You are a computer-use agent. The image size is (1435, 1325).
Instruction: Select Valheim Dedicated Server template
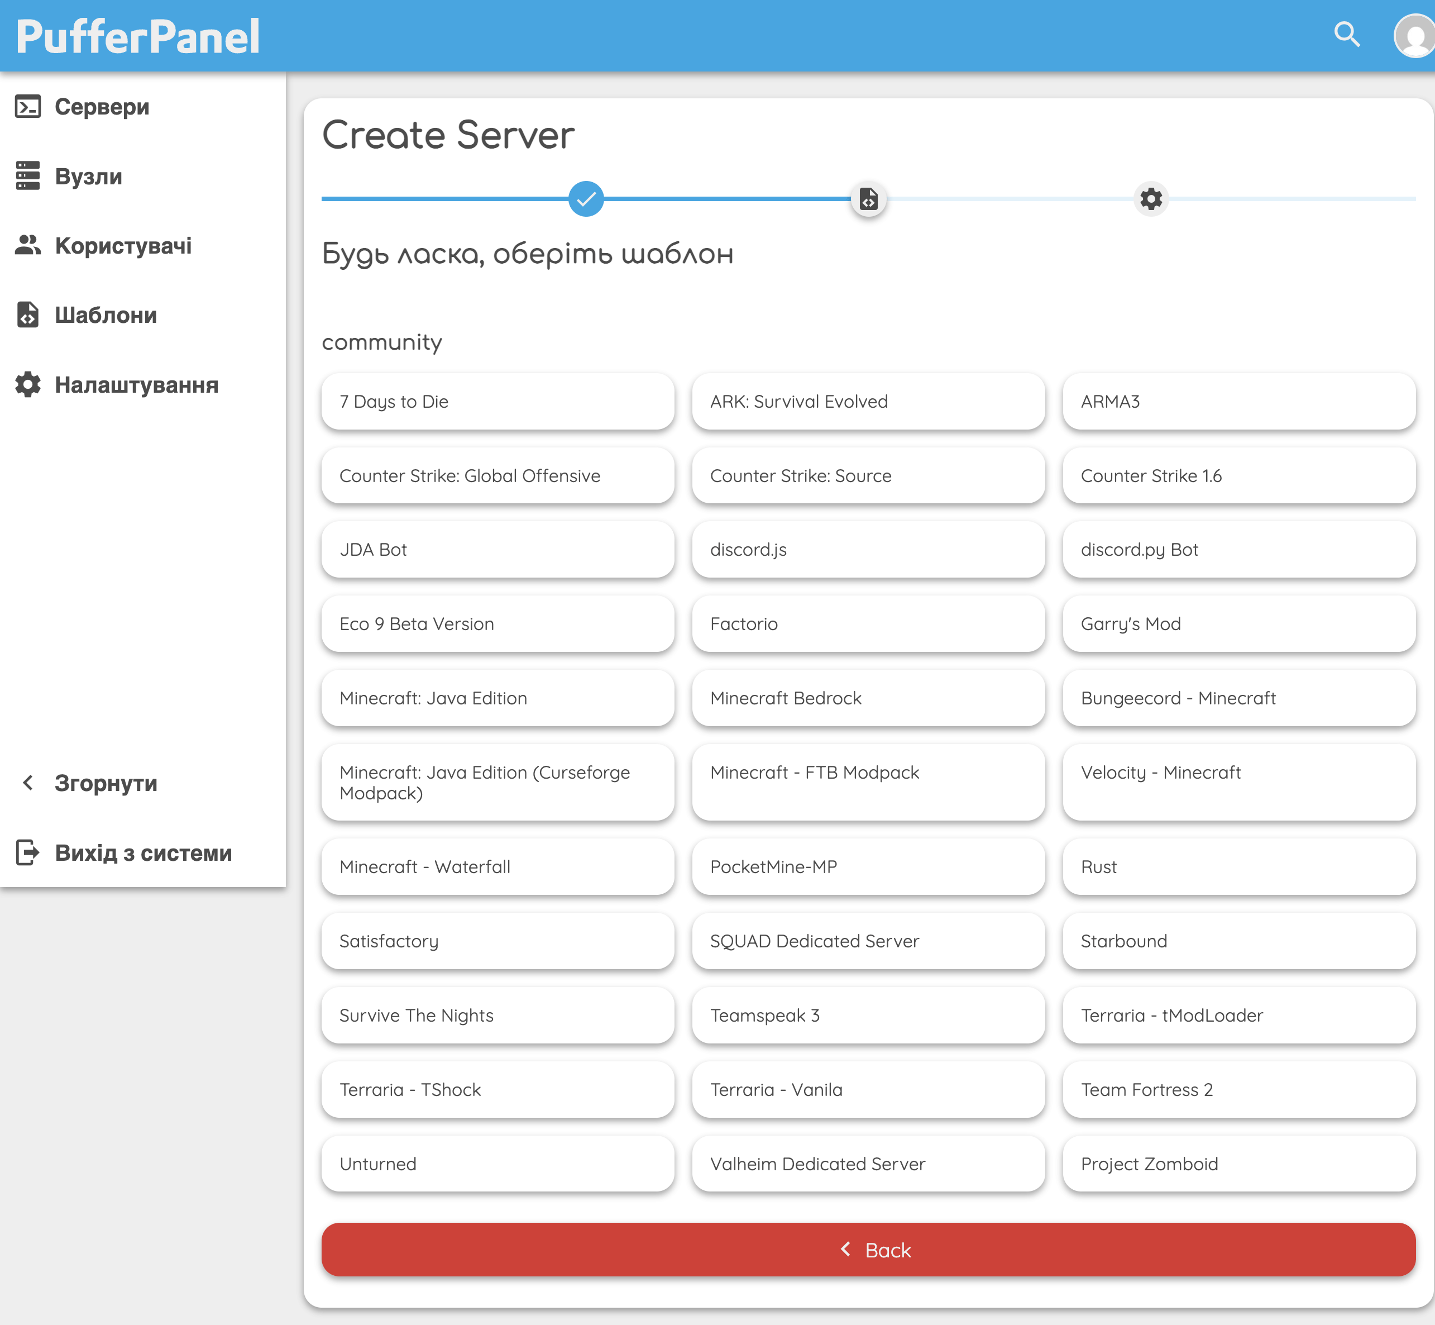[868, 1164]
